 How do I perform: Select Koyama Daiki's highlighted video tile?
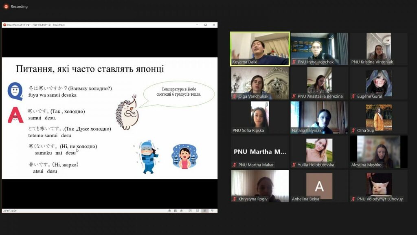pyautogui.click(x=260, y=48)
